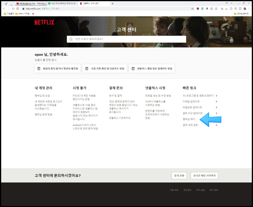The image size is (253, 207).
Task: Open the 회사 정보 footer link
Action: (214, 190)
